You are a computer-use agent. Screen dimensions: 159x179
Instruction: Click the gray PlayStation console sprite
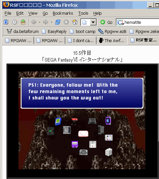coord(67,130)
